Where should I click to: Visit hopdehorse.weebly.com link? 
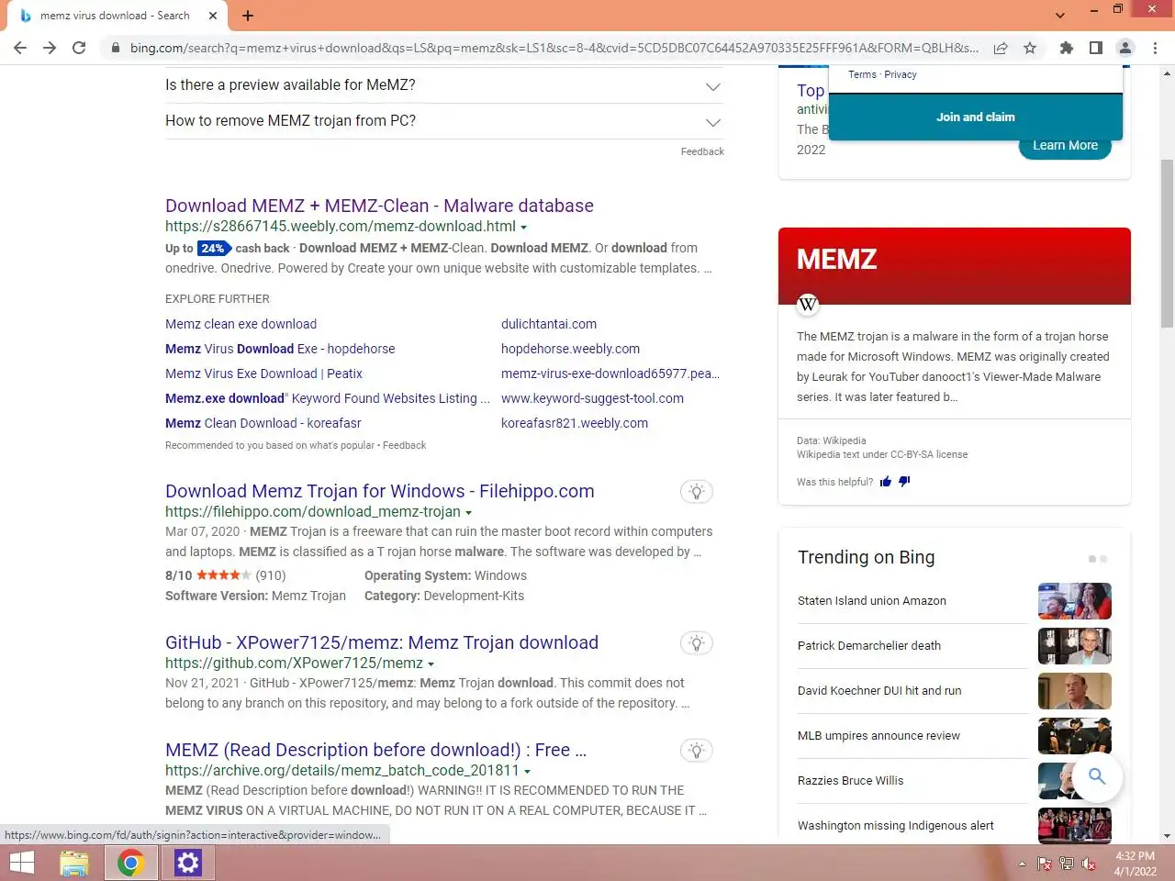click(570, 349)
